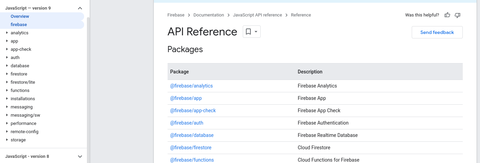Open the @firebase/app-check package link
The width and height of the screenshot is (480, 163).
193,110
